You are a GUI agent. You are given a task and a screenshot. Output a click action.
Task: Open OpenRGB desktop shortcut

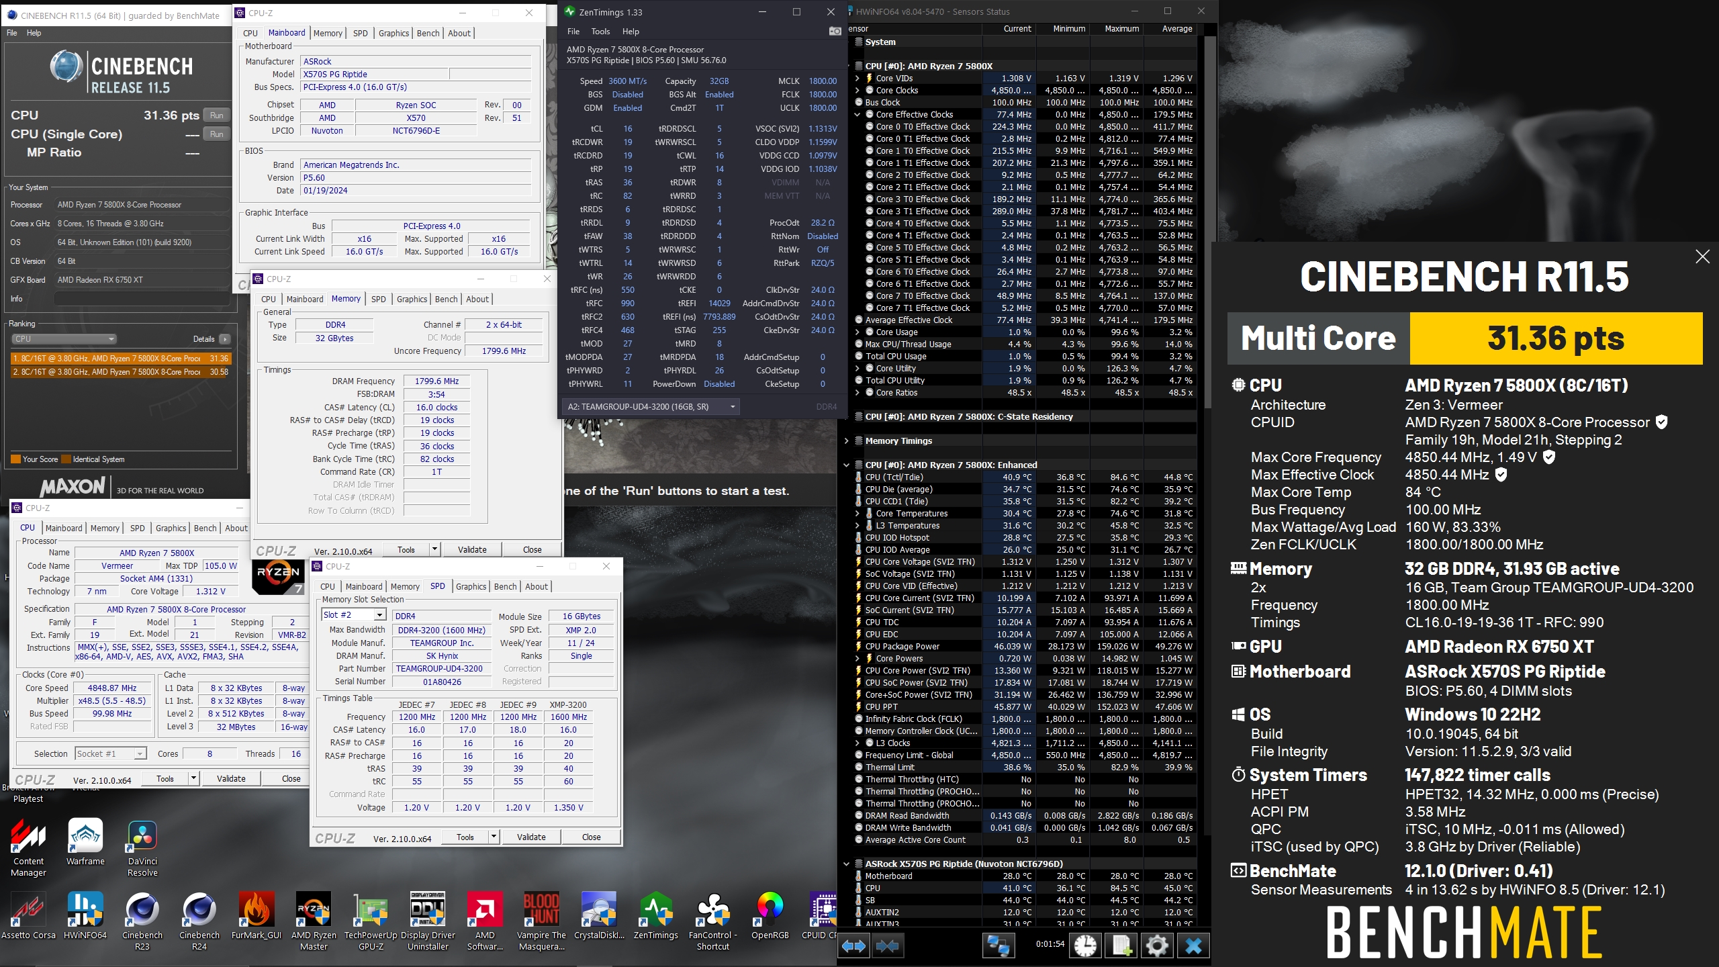coord(770,916)
